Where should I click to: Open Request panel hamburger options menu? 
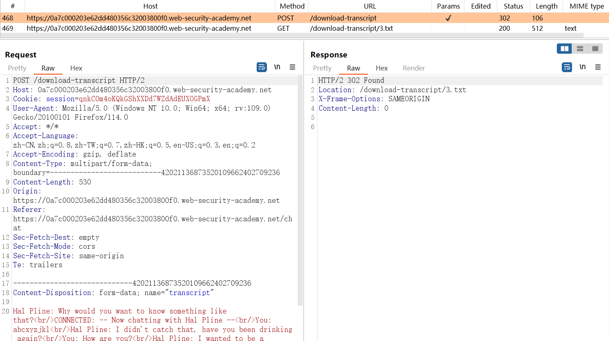292,67
